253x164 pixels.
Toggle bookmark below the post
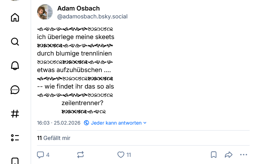click(x=214, y=155)
